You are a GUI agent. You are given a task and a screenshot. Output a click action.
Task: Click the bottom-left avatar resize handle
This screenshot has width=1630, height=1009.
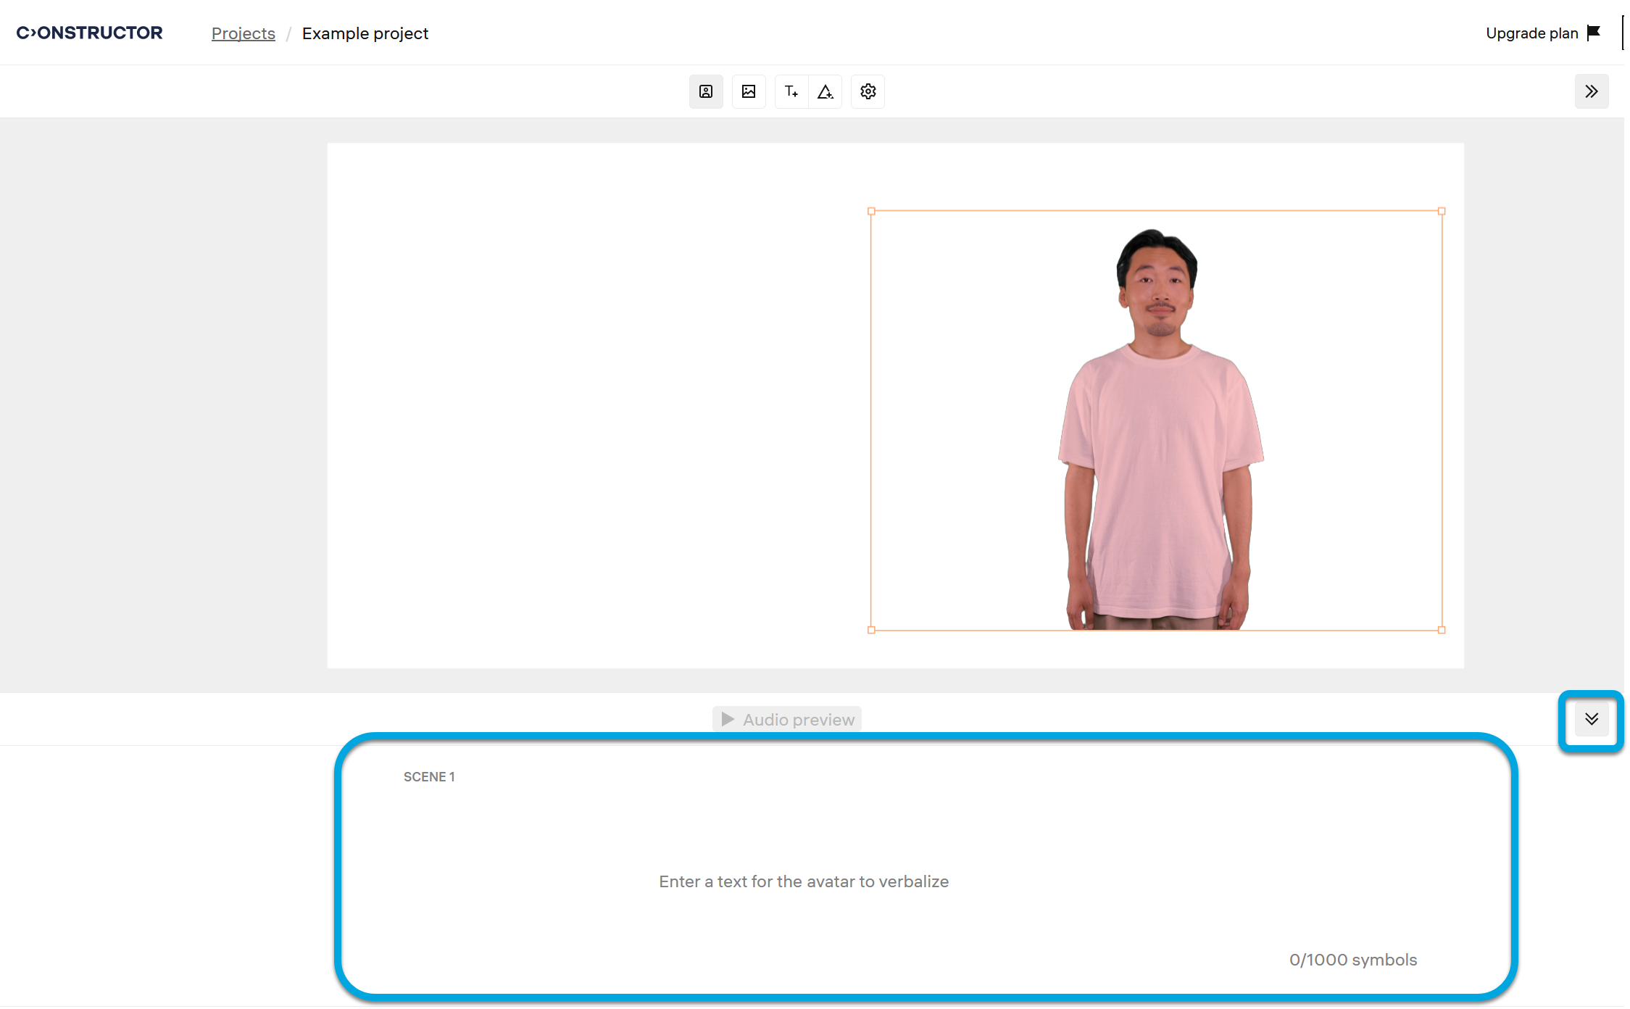pos(871,630)
